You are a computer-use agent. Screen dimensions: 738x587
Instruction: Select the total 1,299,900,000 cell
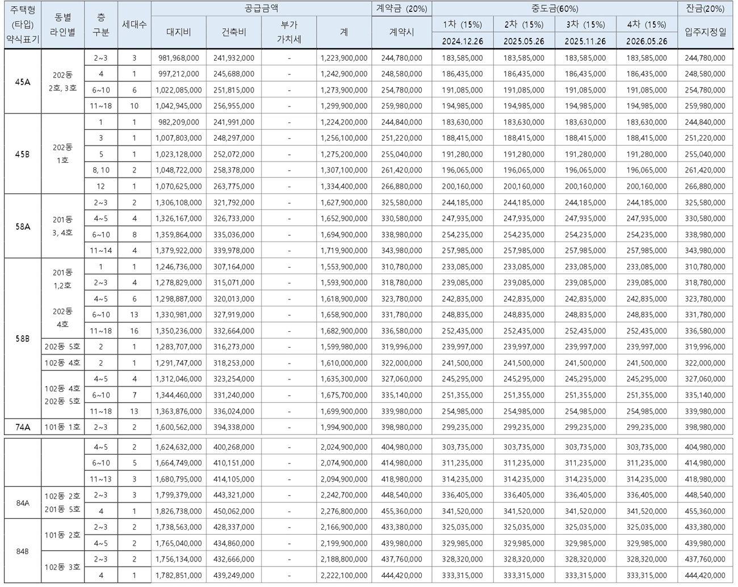click(344, 106)
